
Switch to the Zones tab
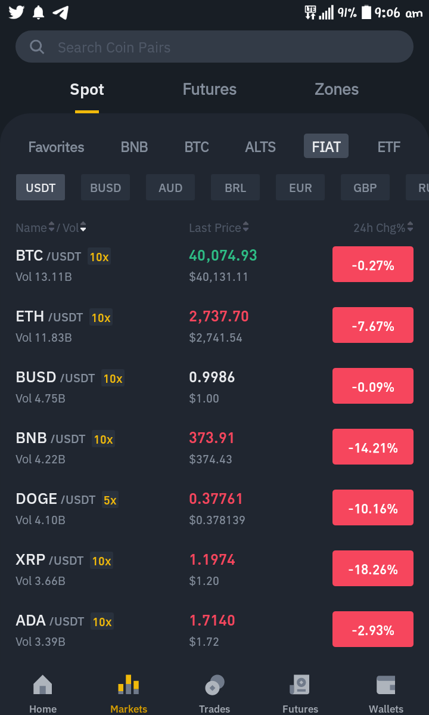click(x=337, y=89)
